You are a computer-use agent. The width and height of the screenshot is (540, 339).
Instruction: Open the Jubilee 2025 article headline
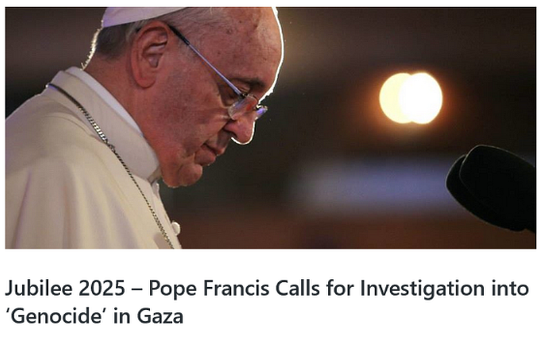pos(267,302)
